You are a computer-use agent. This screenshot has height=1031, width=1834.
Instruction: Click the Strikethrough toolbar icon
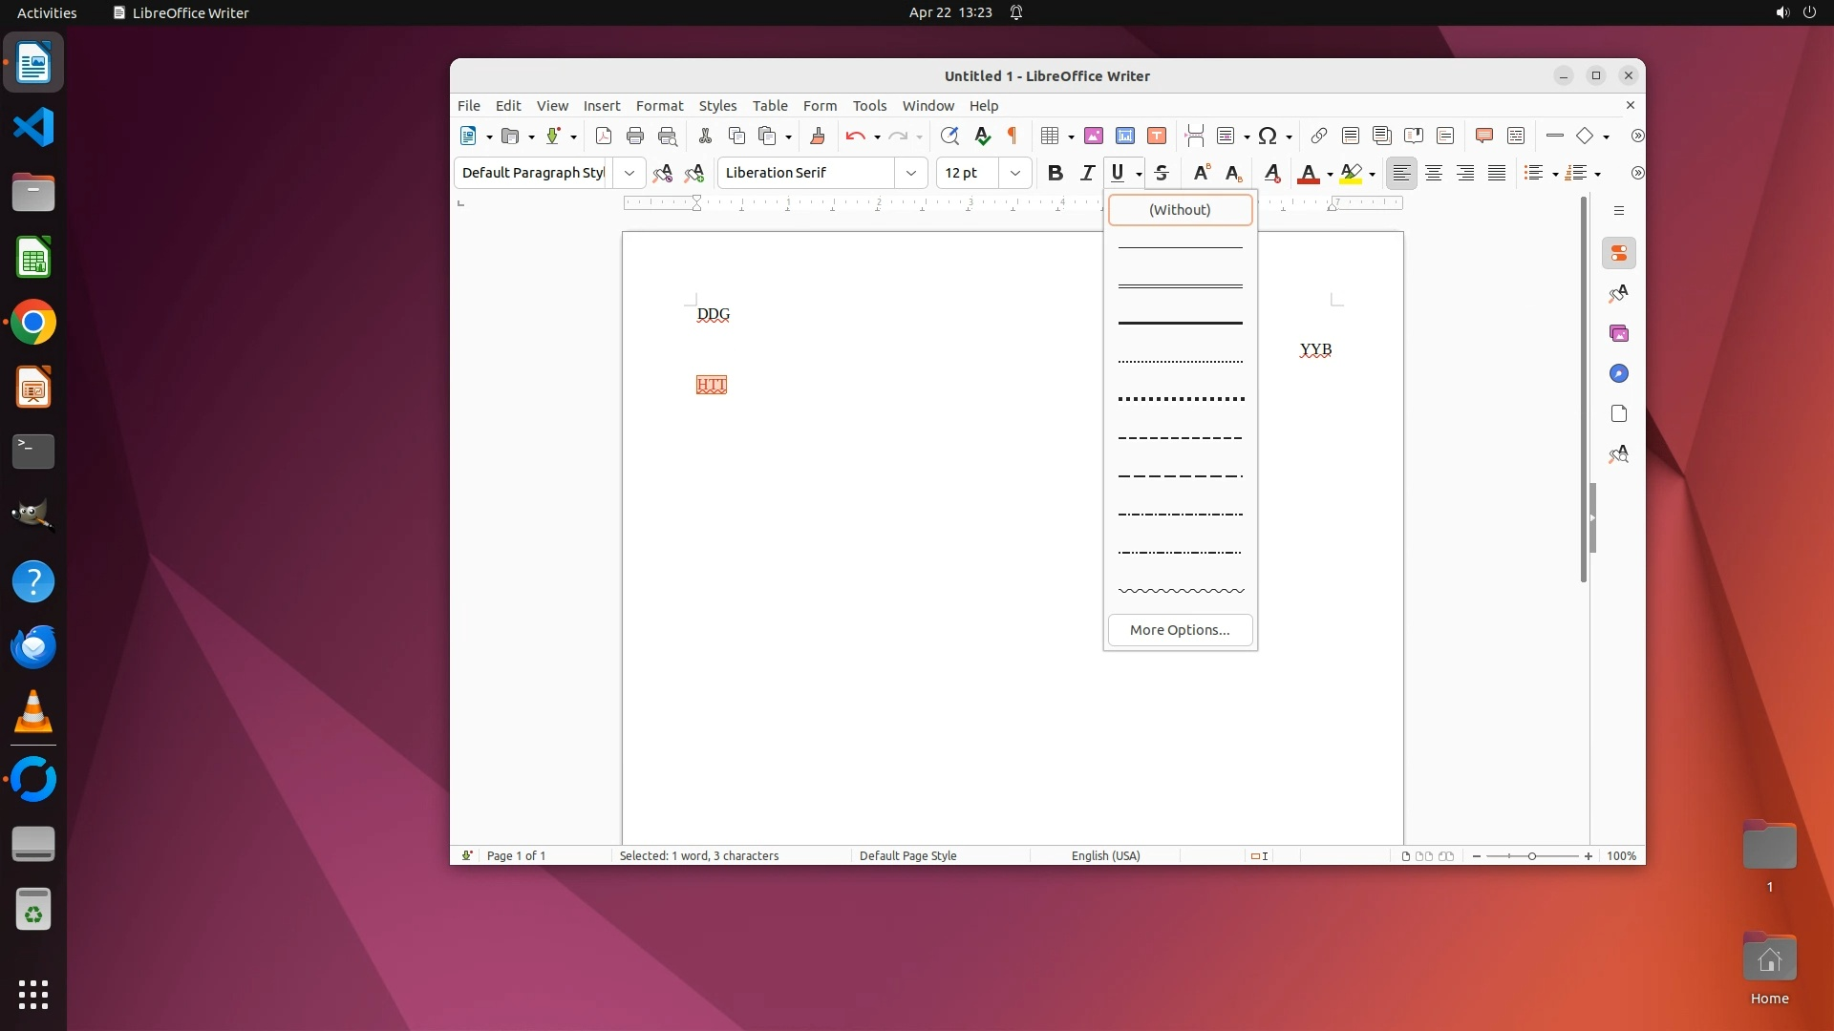pyautogui.click(x=1162, y=173)
